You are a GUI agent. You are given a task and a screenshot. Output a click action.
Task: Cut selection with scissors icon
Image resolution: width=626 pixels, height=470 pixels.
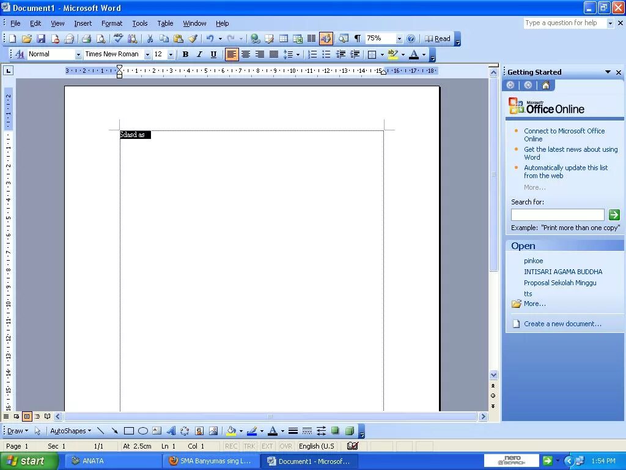[150, 39]
